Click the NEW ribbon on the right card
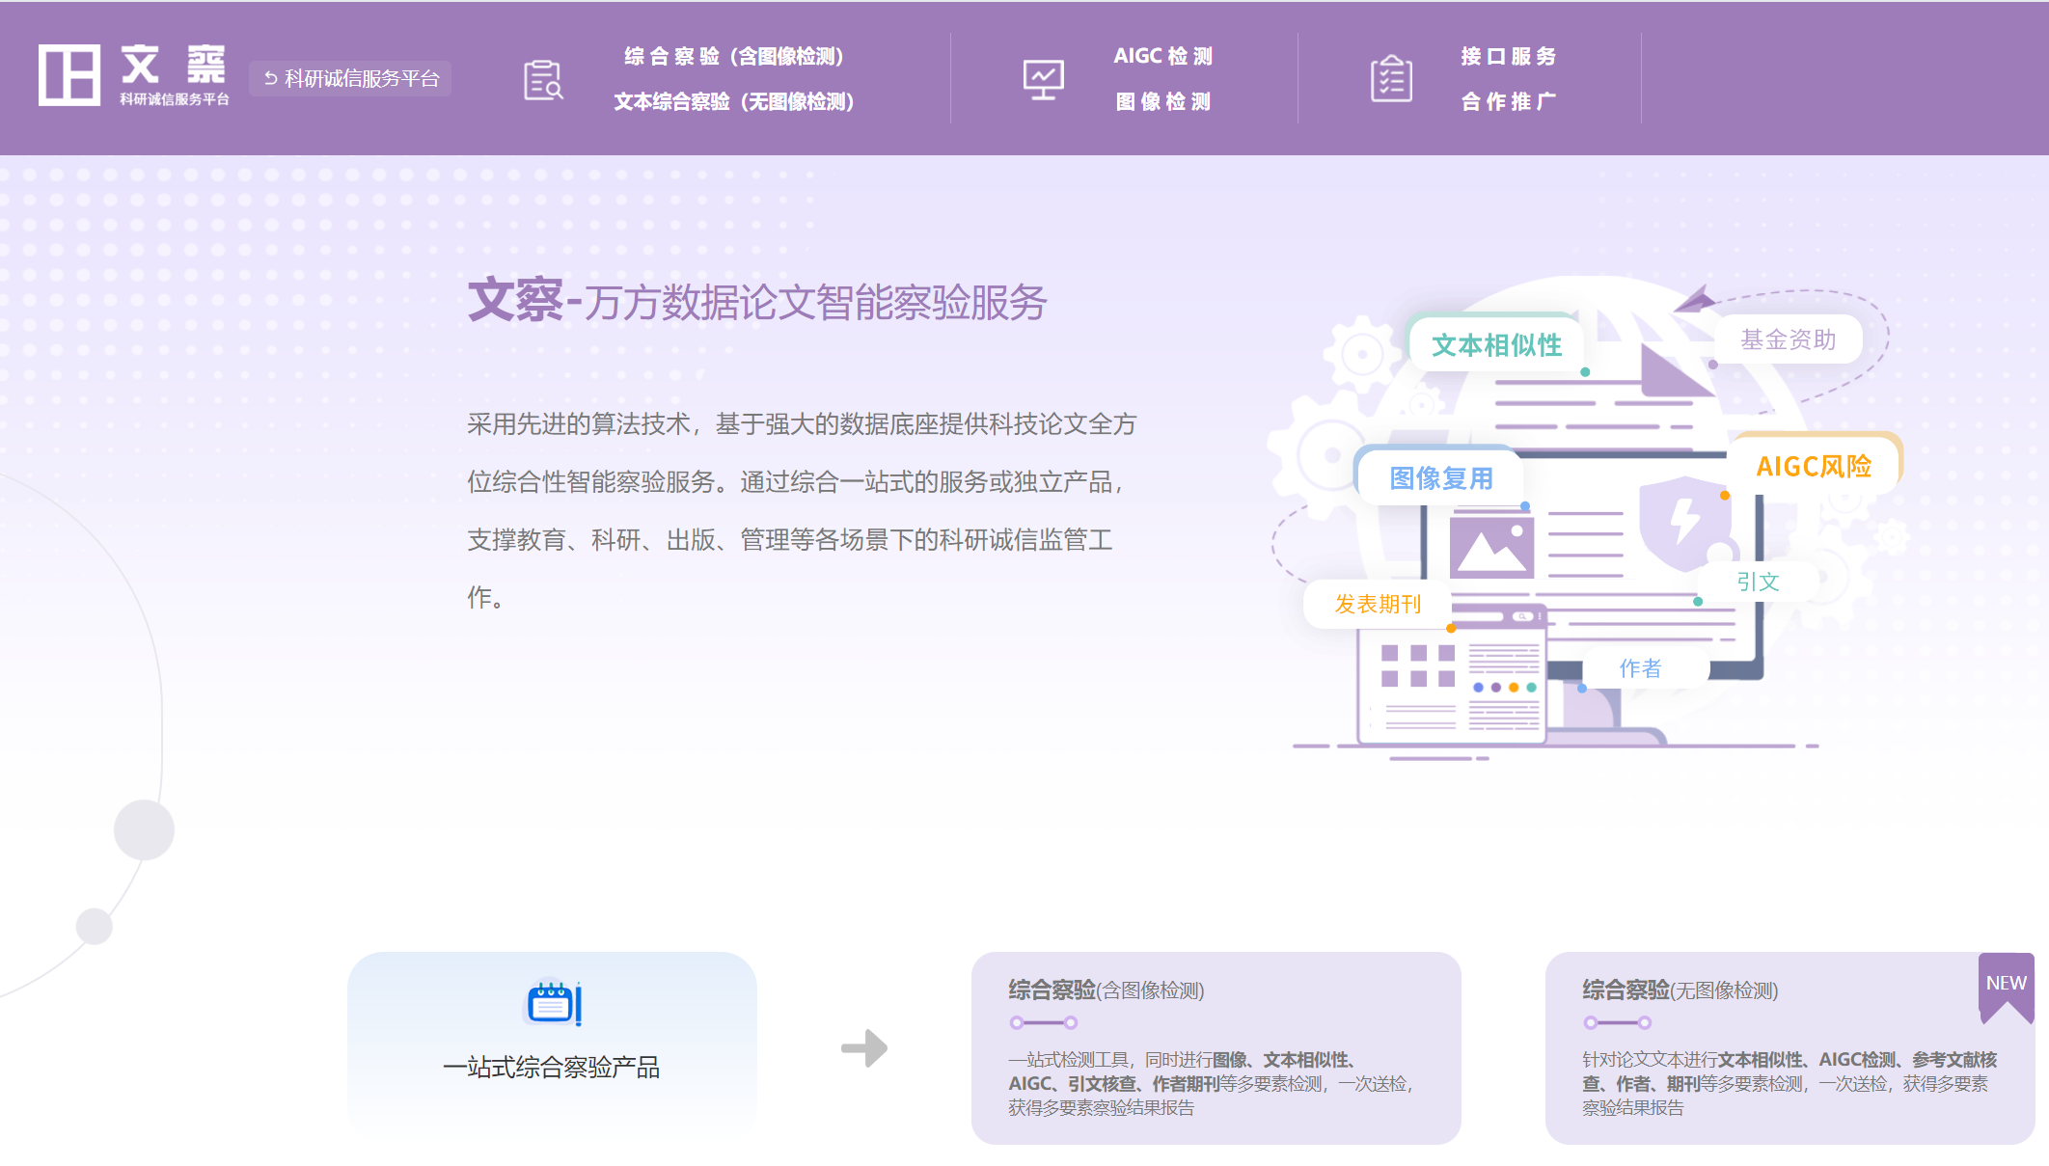2049x1166 pixels. click(x=2007, y=986)
